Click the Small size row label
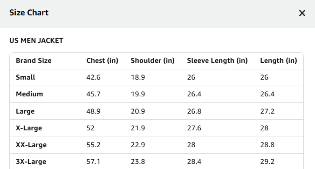315x169 pixels. pyautogui.click(x=26, y=77)
